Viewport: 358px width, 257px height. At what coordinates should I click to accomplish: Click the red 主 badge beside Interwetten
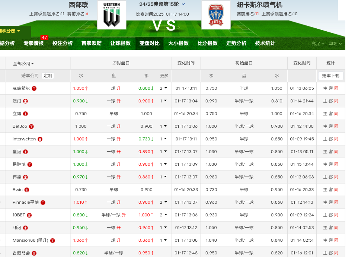click(40, 139)
